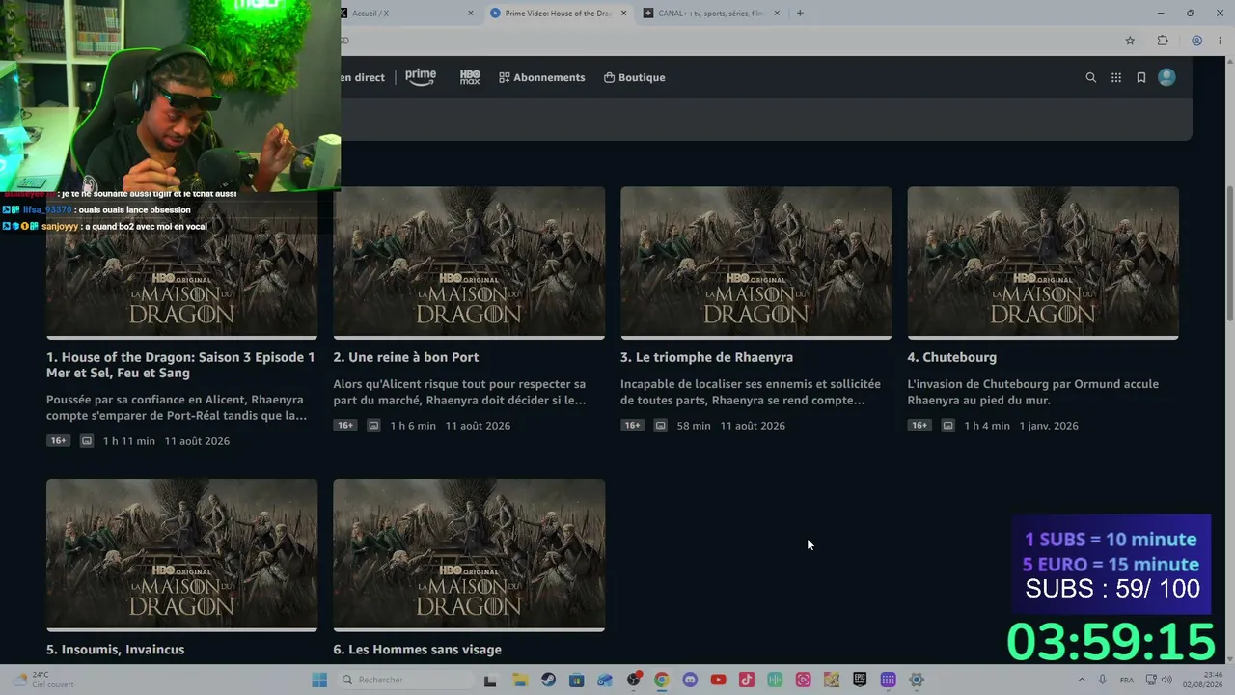Play episode 3 Le triomphe de Rhaenyra thumbnail
The height and width of the screenshot is (695, 1235).
pos(755,263)
